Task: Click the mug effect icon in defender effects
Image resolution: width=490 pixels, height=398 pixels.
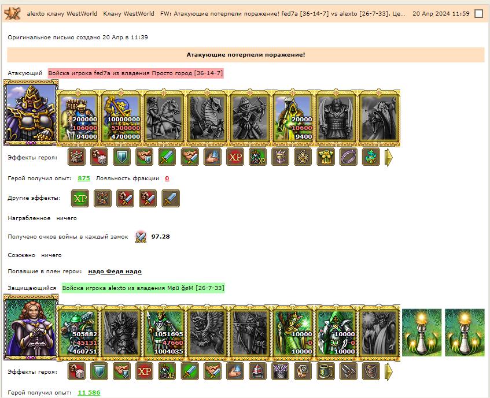Action: (326, 371)
